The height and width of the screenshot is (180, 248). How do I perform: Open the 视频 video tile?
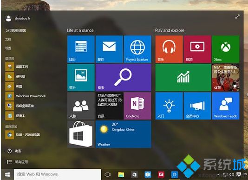pos(197,49)
